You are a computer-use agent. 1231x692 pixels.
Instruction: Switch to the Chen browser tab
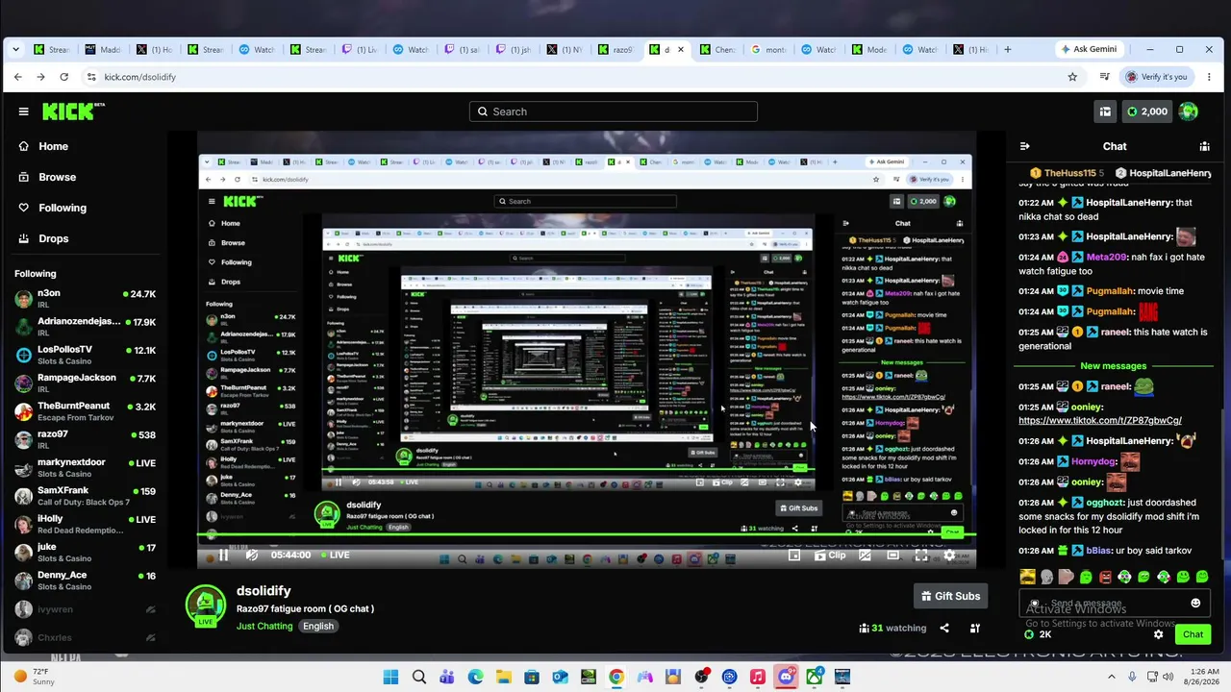click(716, 49)
